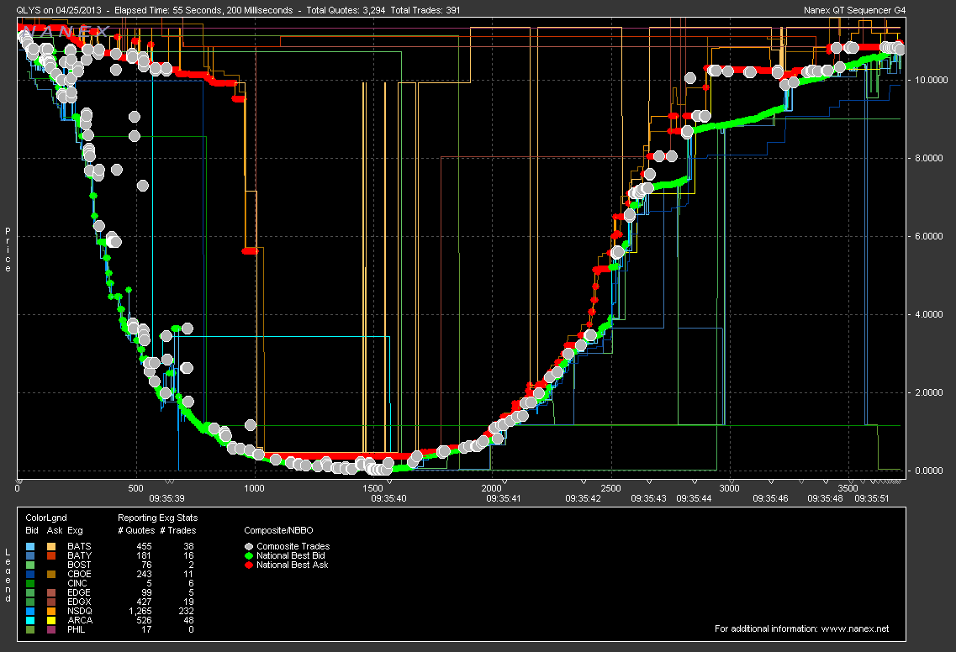The height and width of the screenshot is (652, 956).
Task: Click the 09:35:44 time axis label
Action: pos(694,498)
